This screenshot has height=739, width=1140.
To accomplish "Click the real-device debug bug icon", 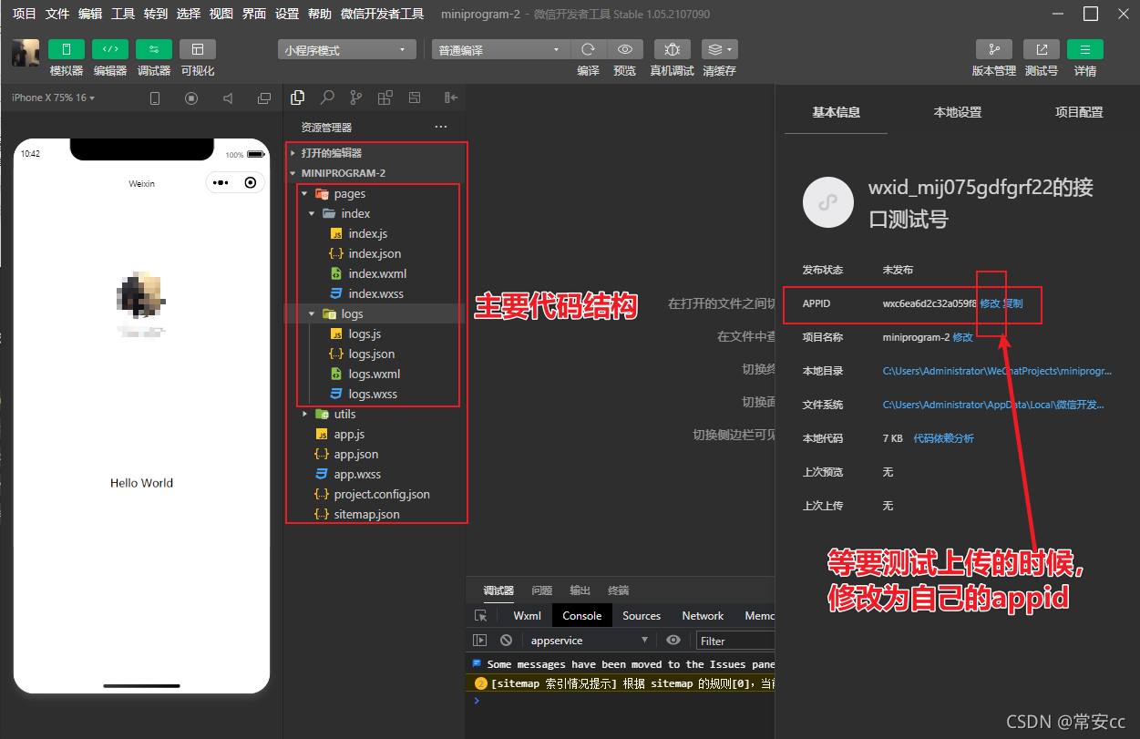I will click(672, 49).
